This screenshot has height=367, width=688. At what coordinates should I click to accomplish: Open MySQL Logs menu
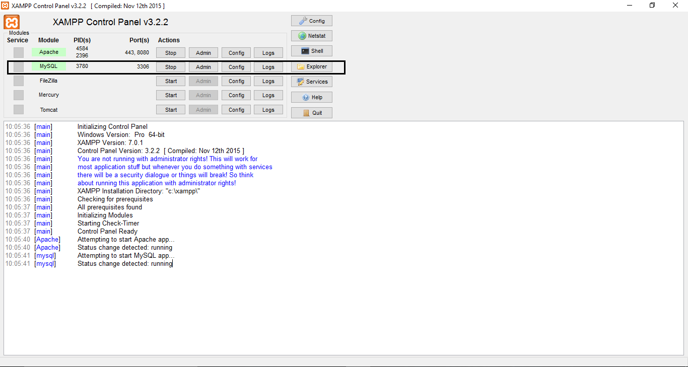coord(268,67)
